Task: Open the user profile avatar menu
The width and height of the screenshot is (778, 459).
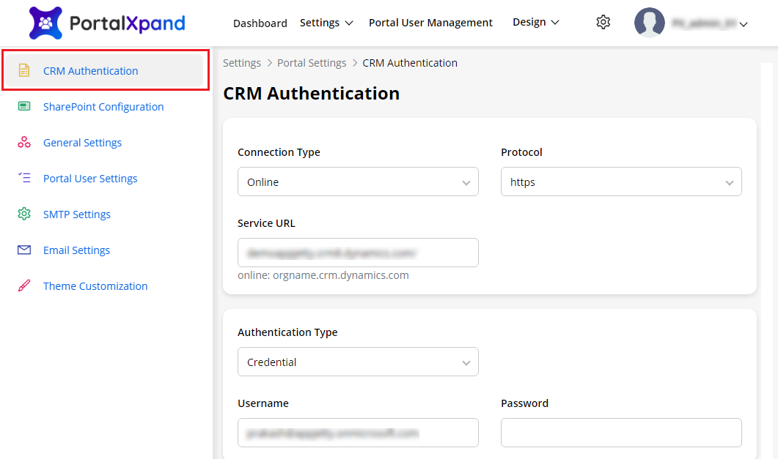Action: tap(649, 23)
